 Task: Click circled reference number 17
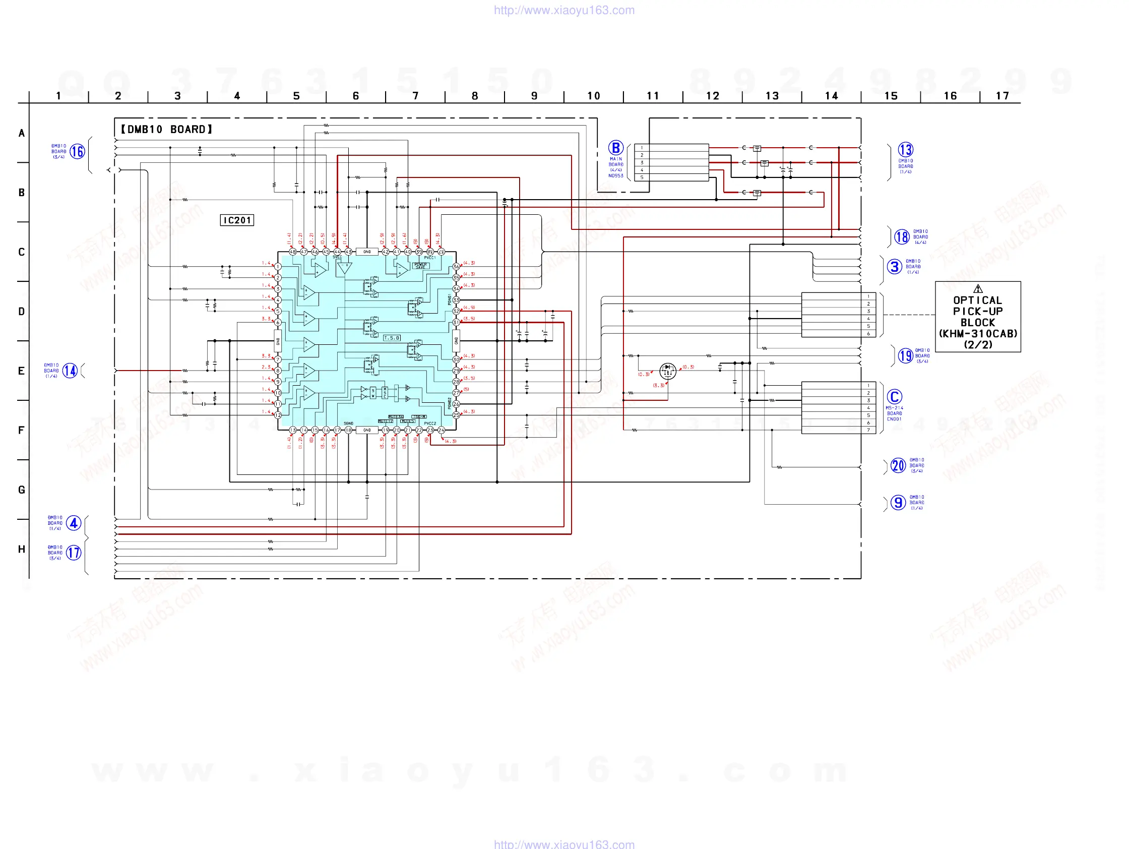pos(74,553)
